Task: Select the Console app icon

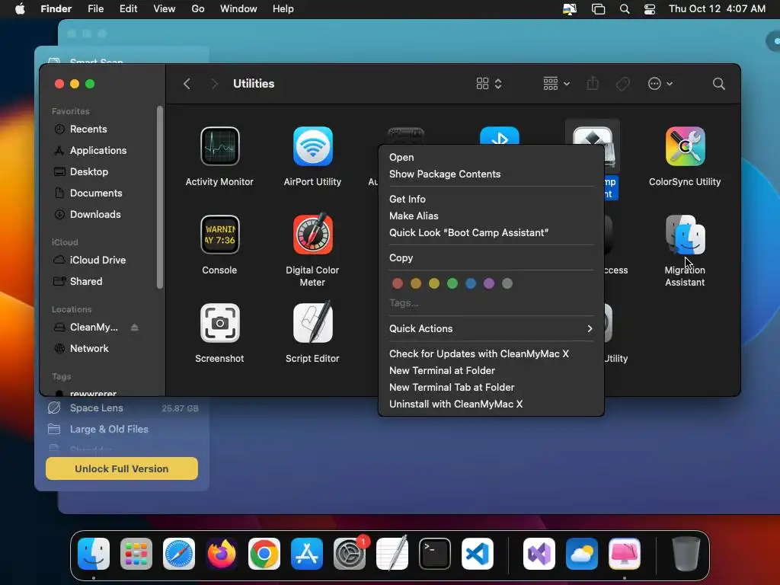Action: (219, 235)
